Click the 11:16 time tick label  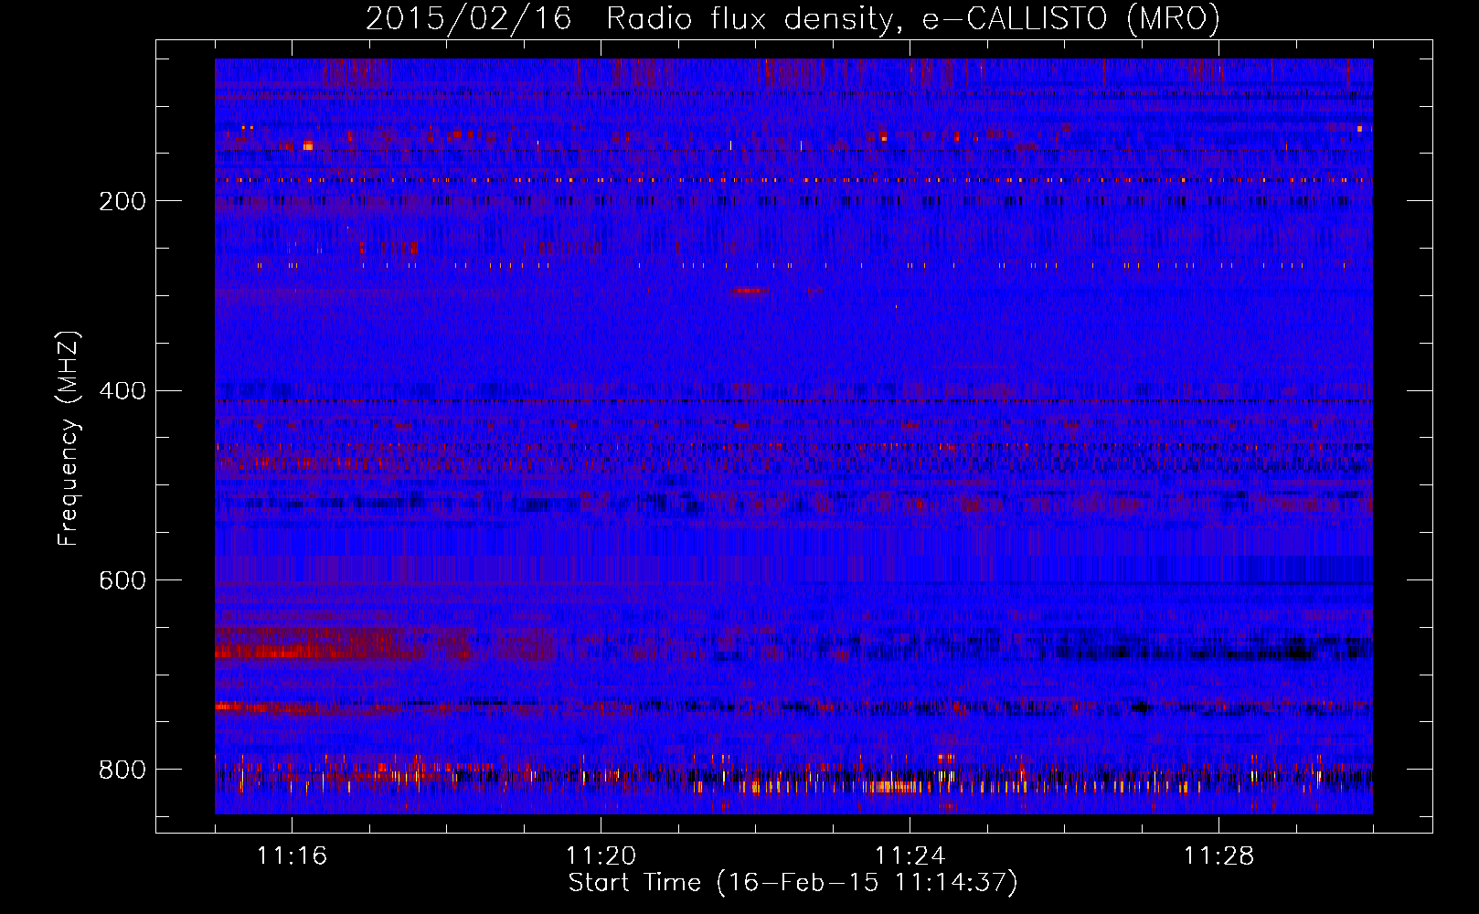292,856
